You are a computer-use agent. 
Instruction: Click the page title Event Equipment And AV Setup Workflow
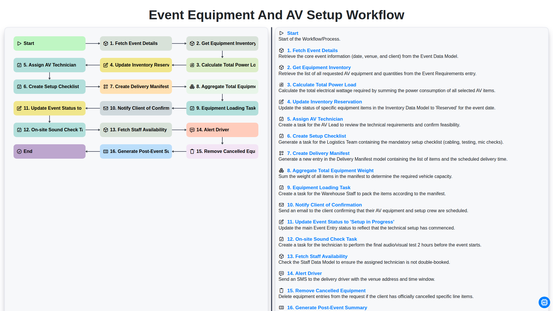pyautogui.click(x=276, y=15)
